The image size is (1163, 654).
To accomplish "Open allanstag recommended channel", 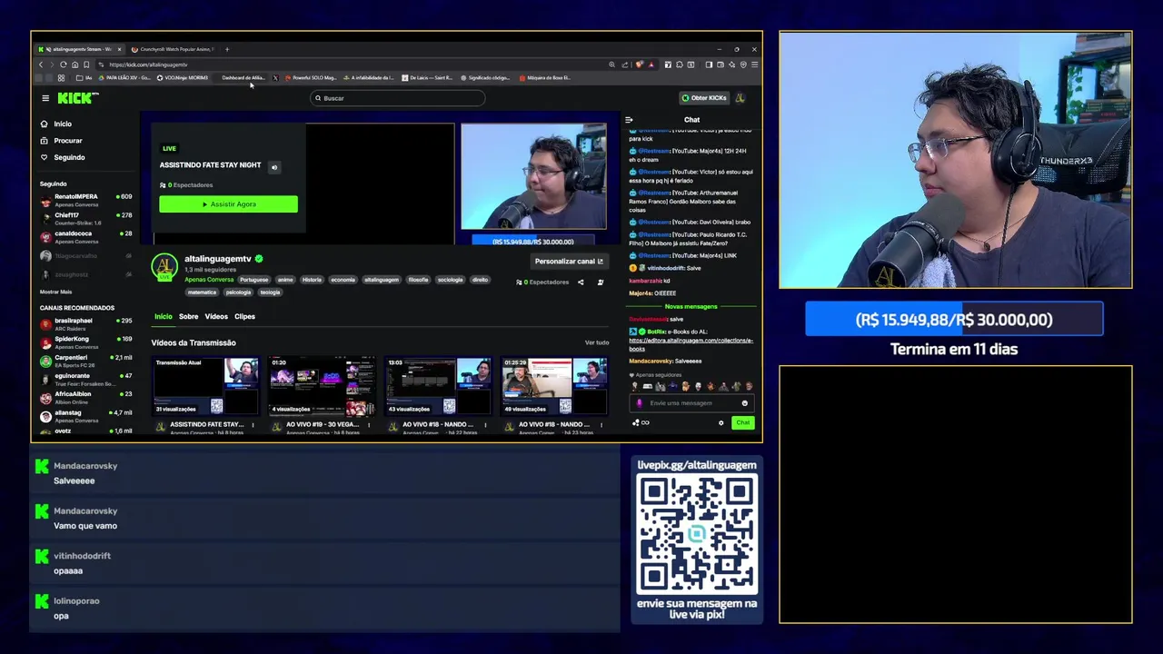I will point(85,416).
